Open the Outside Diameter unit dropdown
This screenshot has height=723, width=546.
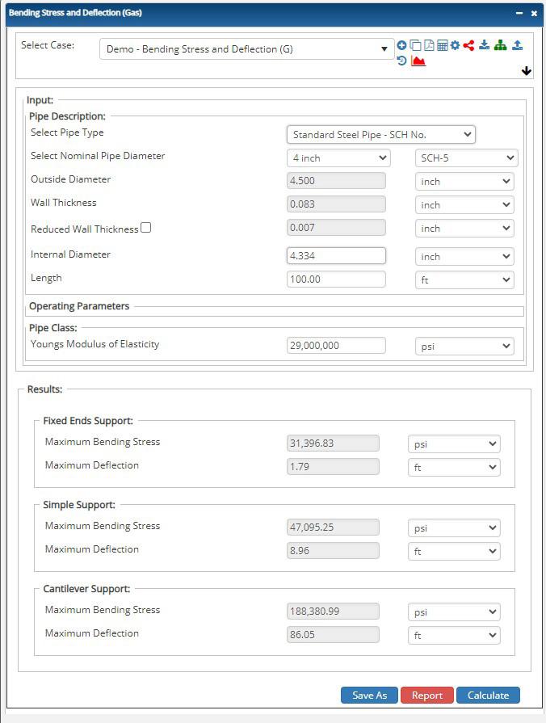464,181
